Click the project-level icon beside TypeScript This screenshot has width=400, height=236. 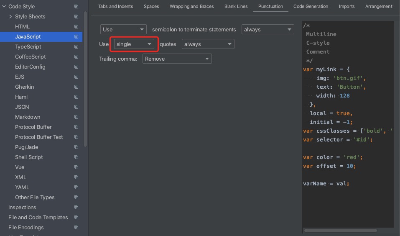[x=76, y=47]
